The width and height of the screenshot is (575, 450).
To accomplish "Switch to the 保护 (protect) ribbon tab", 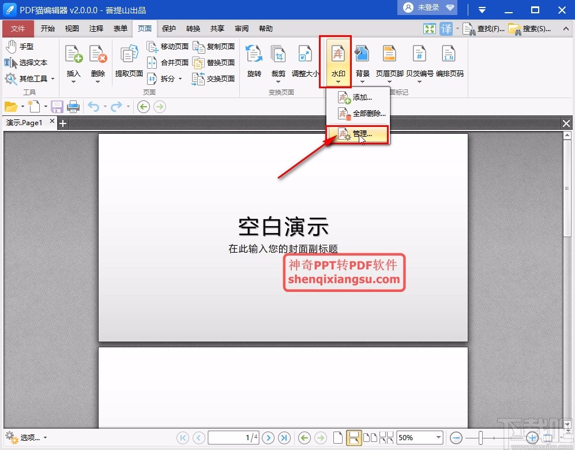I will (x=168, y=28).
